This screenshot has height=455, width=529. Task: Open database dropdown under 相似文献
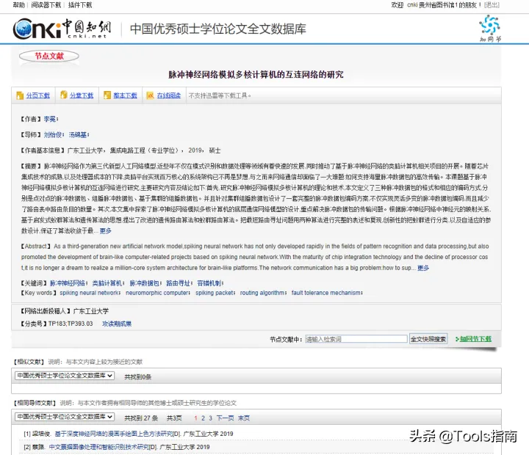65,376
